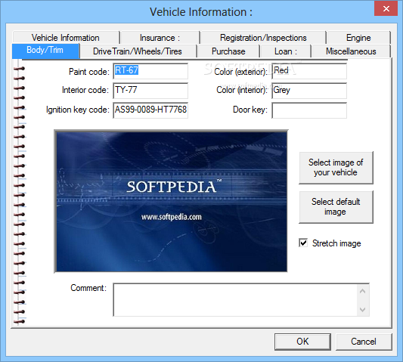Image resolution: width=403 pixels, height=362 pixels.
Task: Switch to the Vehicle Information tab
Action: [x=66, y=38]
